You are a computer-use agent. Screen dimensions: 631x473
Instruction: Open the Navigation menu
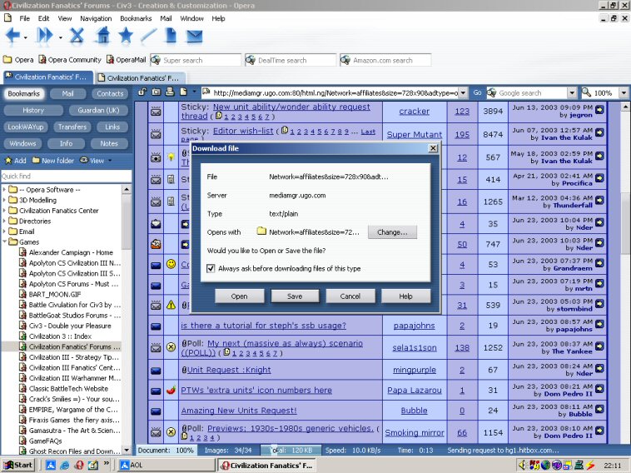click(x=96, y=18)
